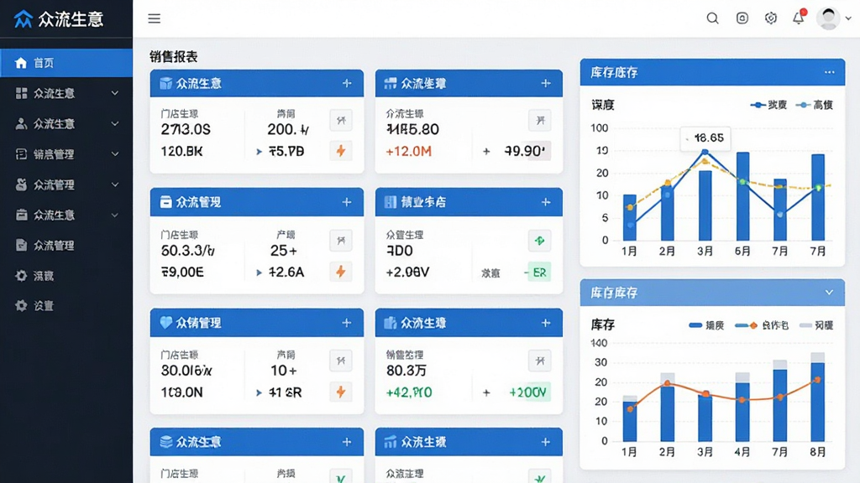The height and width of the screenshot is (483, 860).
Task: Click the lightning icon beside ₹5.7B value
Action: (x=341, y=151)
